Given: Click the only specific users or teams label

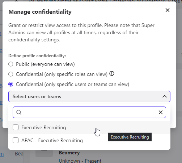Looking at the screenshot, I should [x=73, y=85].
